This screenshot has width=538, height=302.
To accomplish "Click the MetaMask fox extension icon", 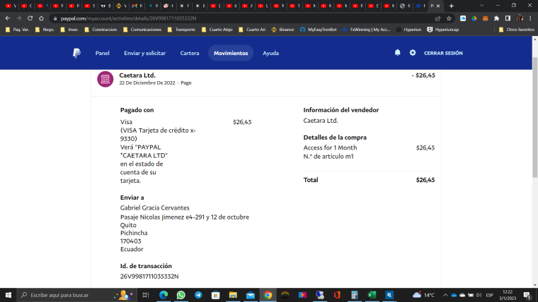I will 485,18.
